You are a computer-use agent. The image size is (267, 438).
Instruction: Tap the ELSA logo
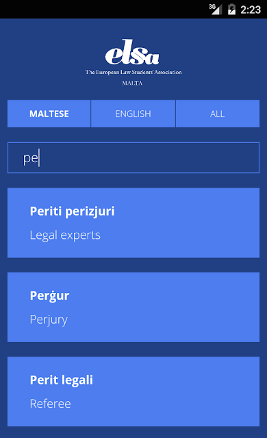click(x=132, y=52)
